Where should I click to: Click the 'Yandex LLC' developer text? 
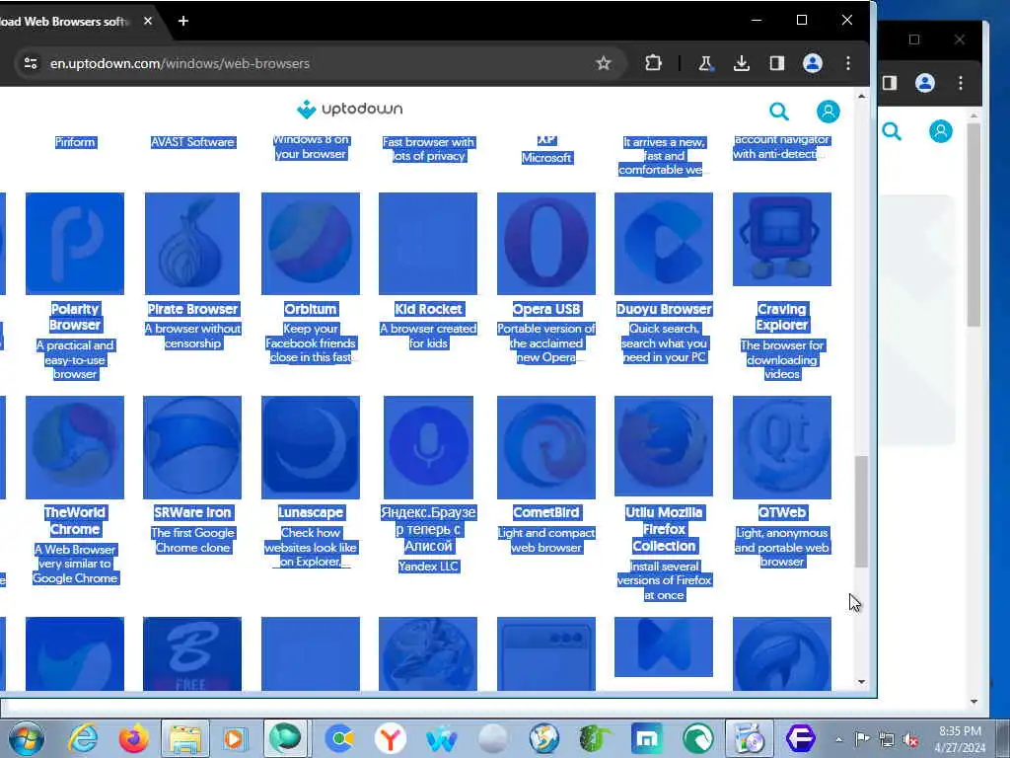(x=428, y=567)
